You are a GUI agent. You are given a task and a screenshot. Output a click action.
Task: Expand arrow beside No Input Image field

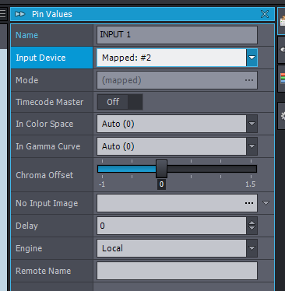click(266, 203)
